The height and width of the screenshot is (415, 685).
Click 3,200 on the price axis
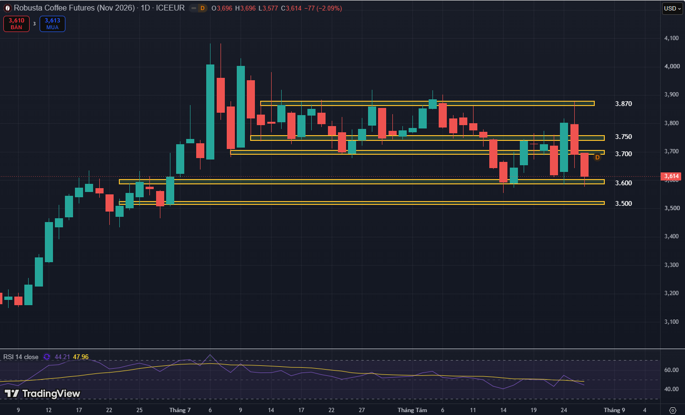pos(672,293)
